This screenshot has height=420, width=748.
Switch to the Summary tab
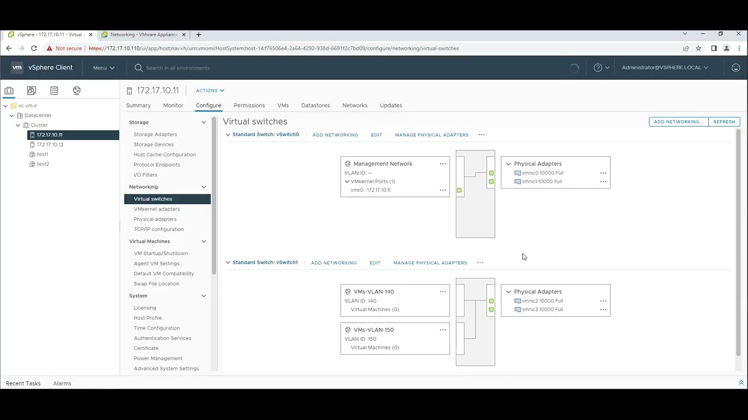point(138,106)
